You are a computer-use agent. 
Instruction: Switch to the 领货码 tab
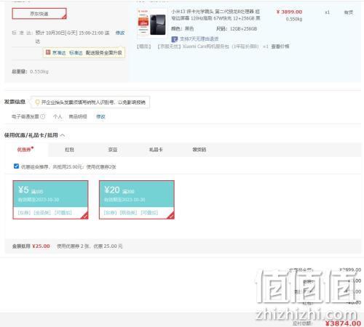pyautogui.click(x=199, y=150)
